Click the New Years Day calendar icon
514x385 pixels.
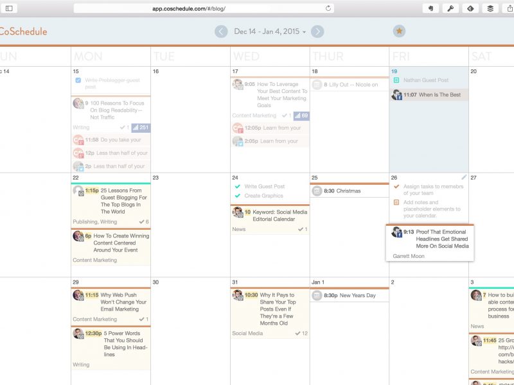coord(317,296)
